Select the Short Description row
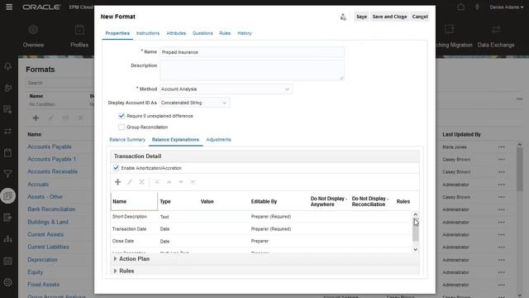This screenshot has height=298, width=529. pos(261,217)
